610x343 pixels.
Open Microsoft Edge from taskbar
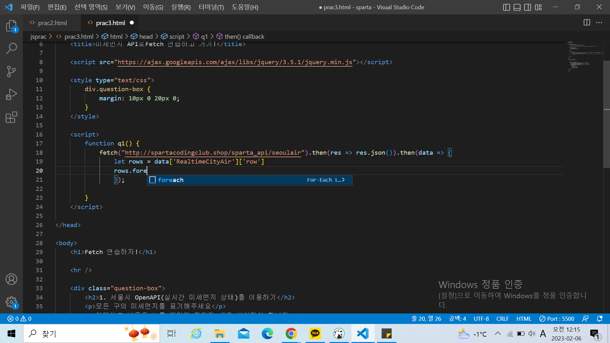click(267, 333)
